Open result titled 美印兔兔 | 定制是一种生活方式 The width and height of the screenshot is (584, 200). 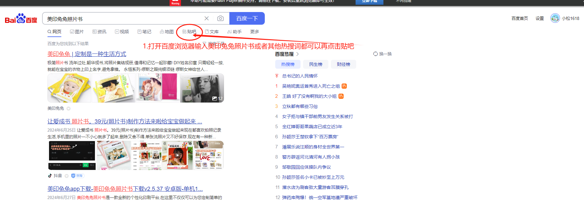(87, 54)
